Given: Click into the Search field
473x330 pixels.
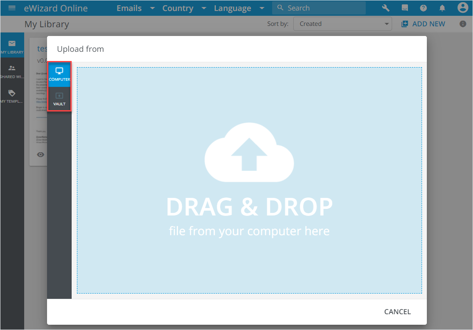Looking at the screenshot, I should [323, 8].
